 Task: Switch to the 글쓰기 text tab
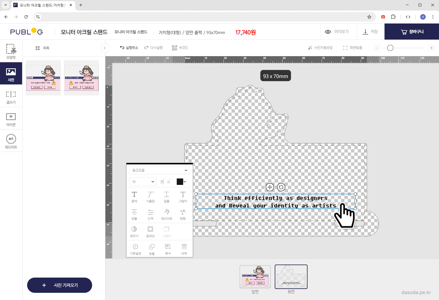click(x=11, y=97)
